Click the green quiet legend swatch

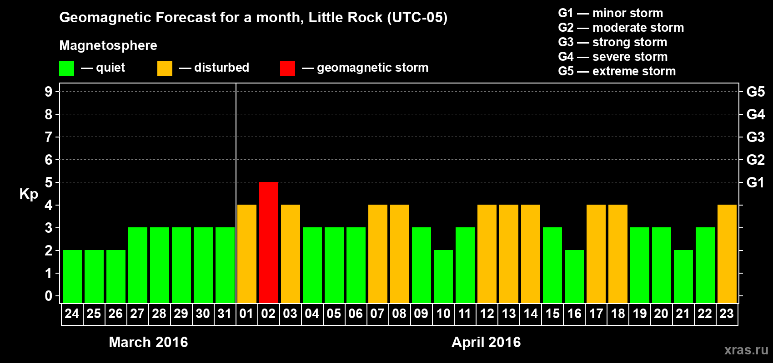click(x=66, y=69)
